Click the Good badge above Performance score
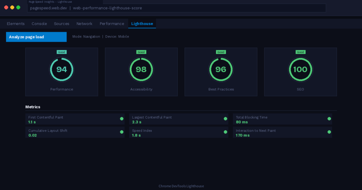Viewport: 362px width, 190px height. (x=62, y=52)
